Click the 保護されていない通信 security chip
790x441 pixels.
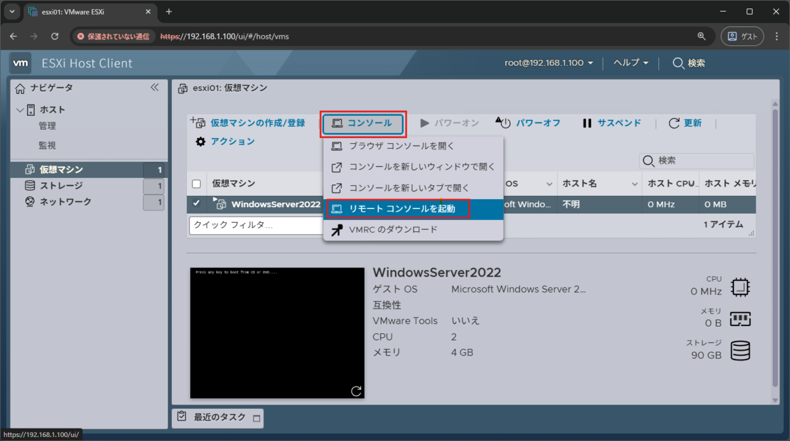[x=113, y=36]
